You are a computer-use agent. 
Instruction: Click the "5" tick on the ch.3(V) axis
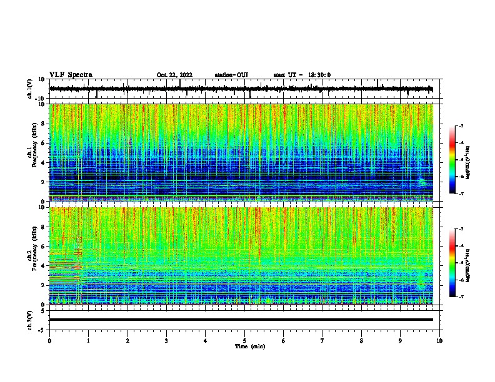coord(43,311)
